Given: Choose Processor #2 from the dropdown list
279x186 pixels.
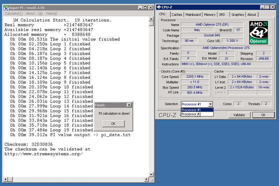Looking at the screenshot, I should coord(197,114).
